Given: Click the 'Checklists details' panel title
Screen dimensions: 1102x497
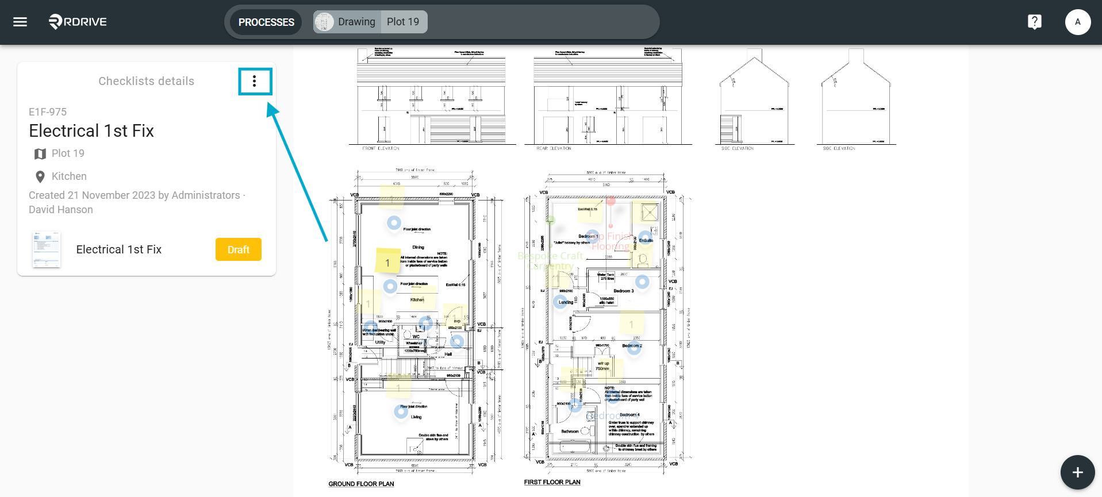Looking at the screenshot, I should click(146, 82).
